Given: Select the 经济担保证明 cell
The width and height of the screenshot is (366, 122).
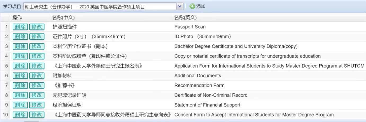Looking at the screenshot, I should click(x=111, y=105).
